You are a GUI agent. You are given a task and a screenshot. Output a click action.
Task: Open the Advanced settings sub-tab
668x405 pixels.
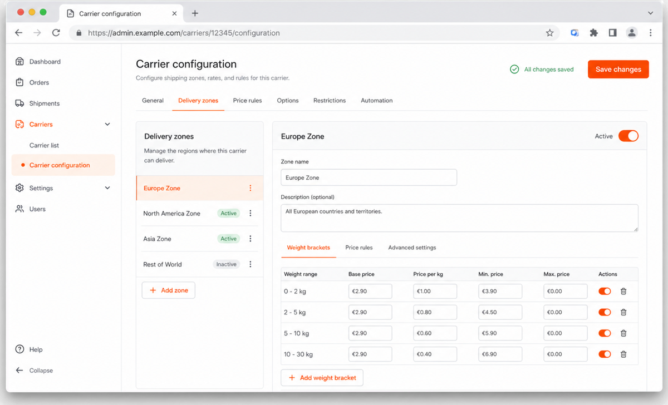click(412, 248)
